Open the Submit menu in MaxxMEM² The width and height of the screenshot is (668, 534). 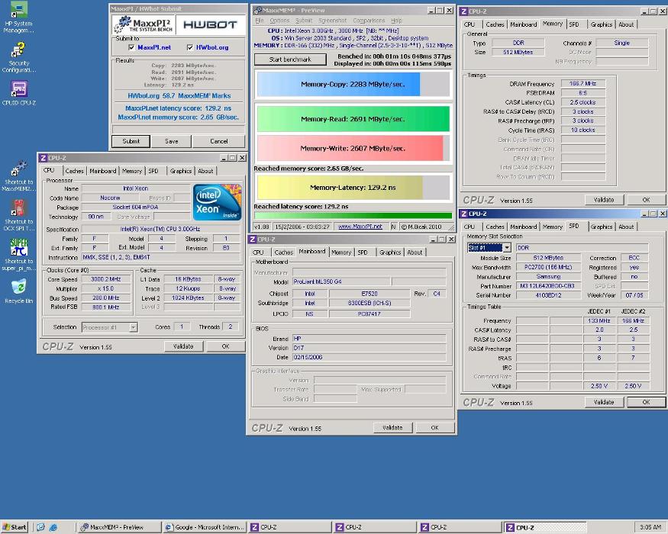click(304, 21)
